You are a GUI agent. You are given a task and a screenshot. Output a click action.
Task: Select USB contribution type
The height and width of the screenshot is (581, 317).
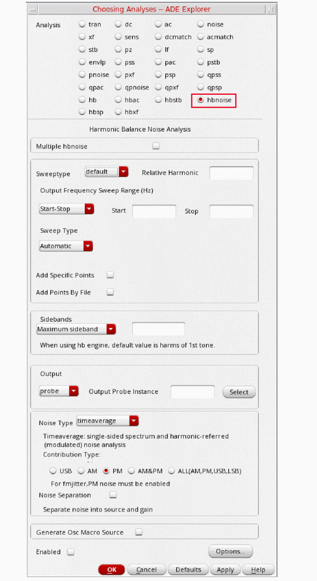coord(53,471)
